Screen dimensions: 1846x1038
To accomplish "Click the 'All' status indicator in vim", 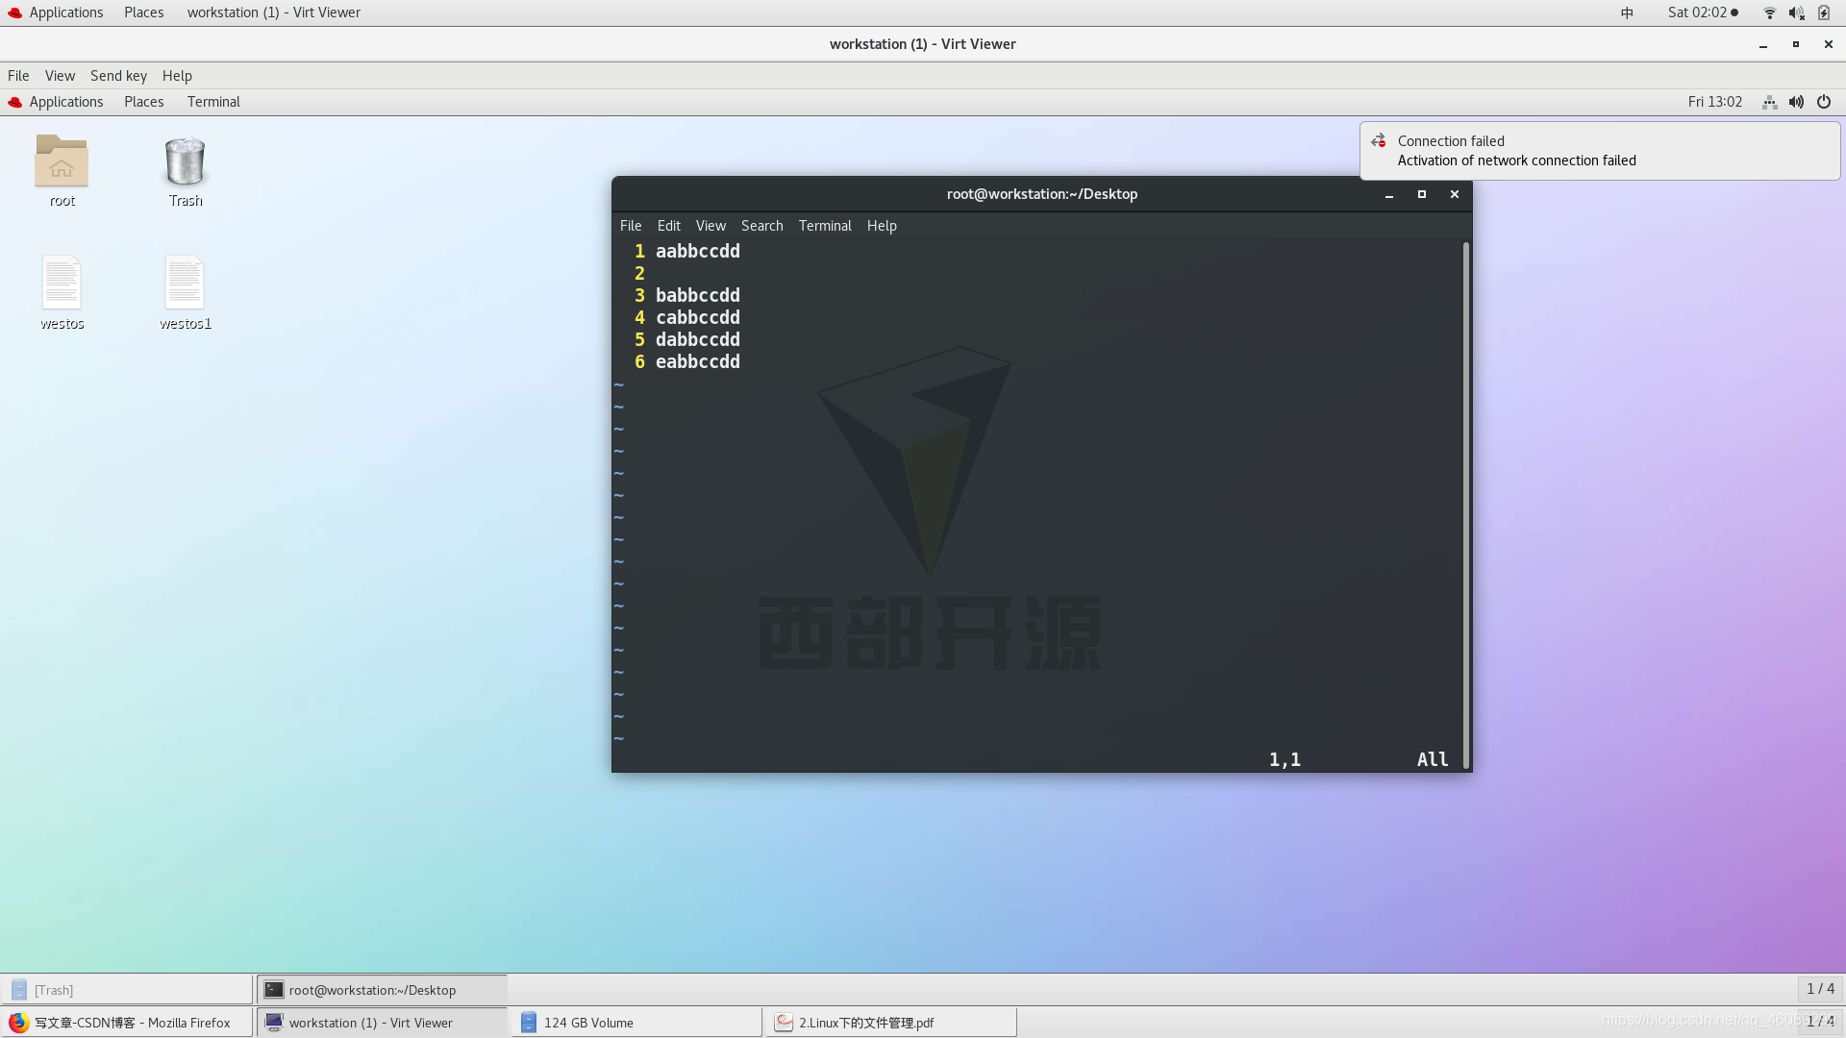I will pyautogui.click(x=1433, y=759).
